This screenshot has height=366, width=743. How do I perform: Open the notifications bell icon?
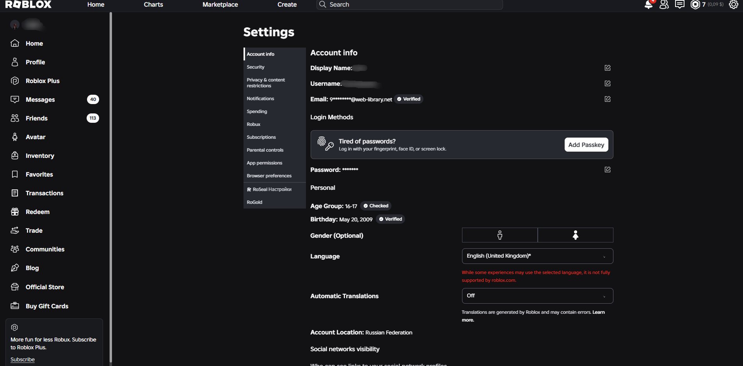[x=649, y=5]
